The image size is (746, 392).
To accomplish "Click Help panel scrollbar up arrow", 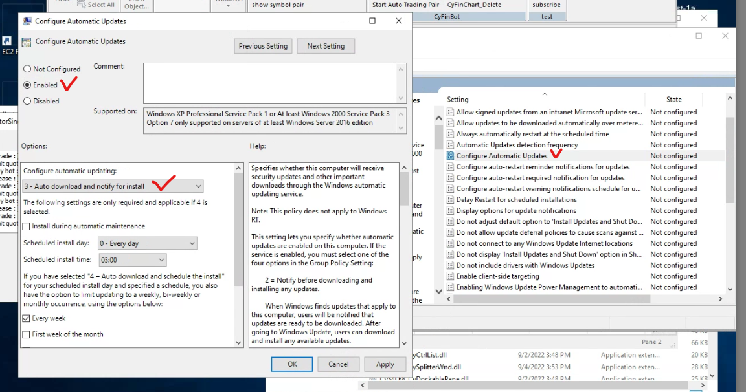I will click(x=404, y=168).
